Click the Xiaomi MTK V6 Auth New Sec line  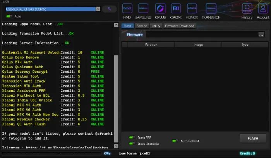(53, 115)
